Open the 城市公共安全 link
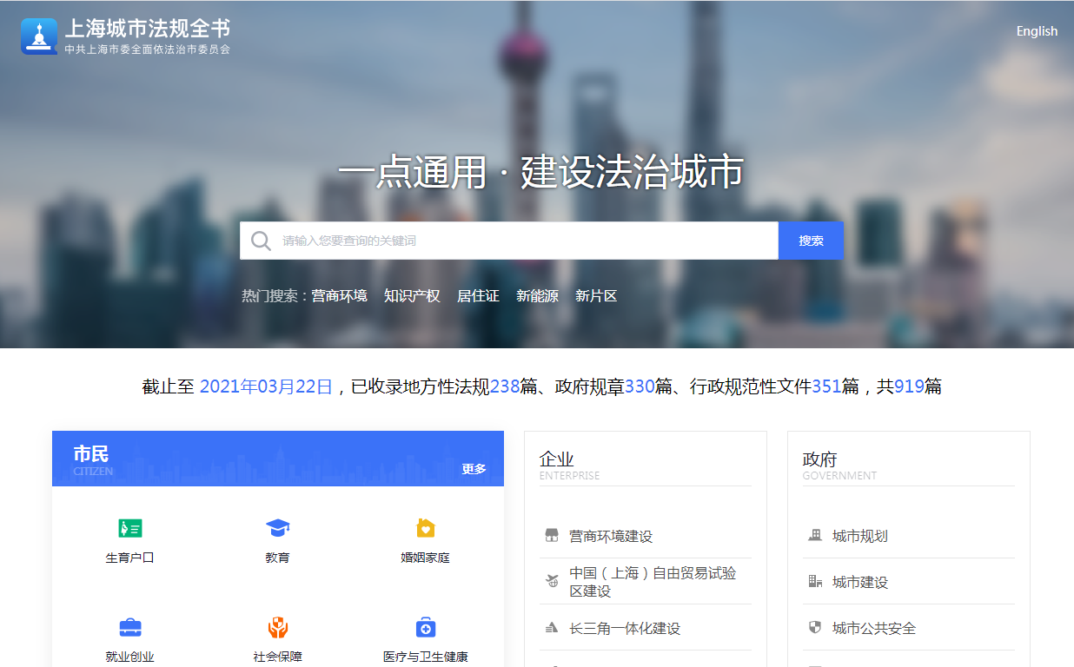The width and height of the screenshot is (1074, 667). [874, 629]
